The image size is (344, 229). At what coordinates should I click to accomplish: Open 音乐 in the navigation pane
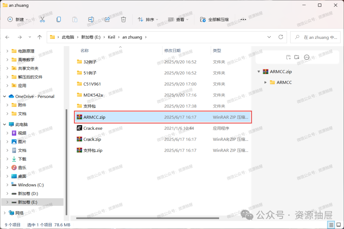22,168
